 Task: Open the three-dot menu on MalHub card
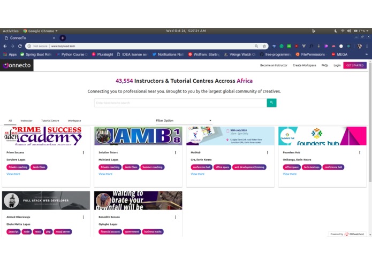coord(268,152)
